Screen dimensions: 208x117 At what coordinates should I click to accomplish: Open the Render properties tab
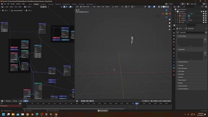(x=174, y=33)
